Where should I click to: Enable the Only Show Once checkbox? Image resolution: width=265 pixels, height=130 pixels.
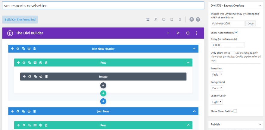pyautogui.click(x=232, y=53)
